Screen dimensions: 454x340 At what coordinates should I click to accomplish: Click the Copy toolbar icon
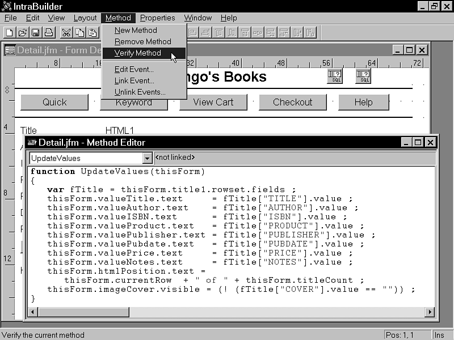tap(80, 32)
